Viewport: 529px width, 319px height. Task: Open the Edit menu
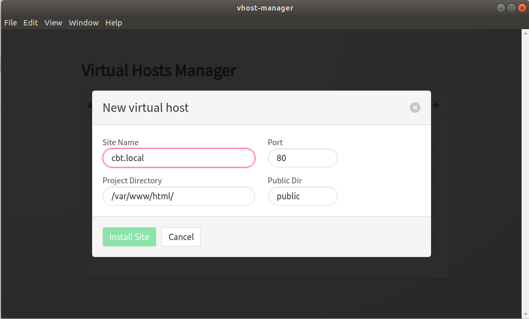[x=31, y=23]
